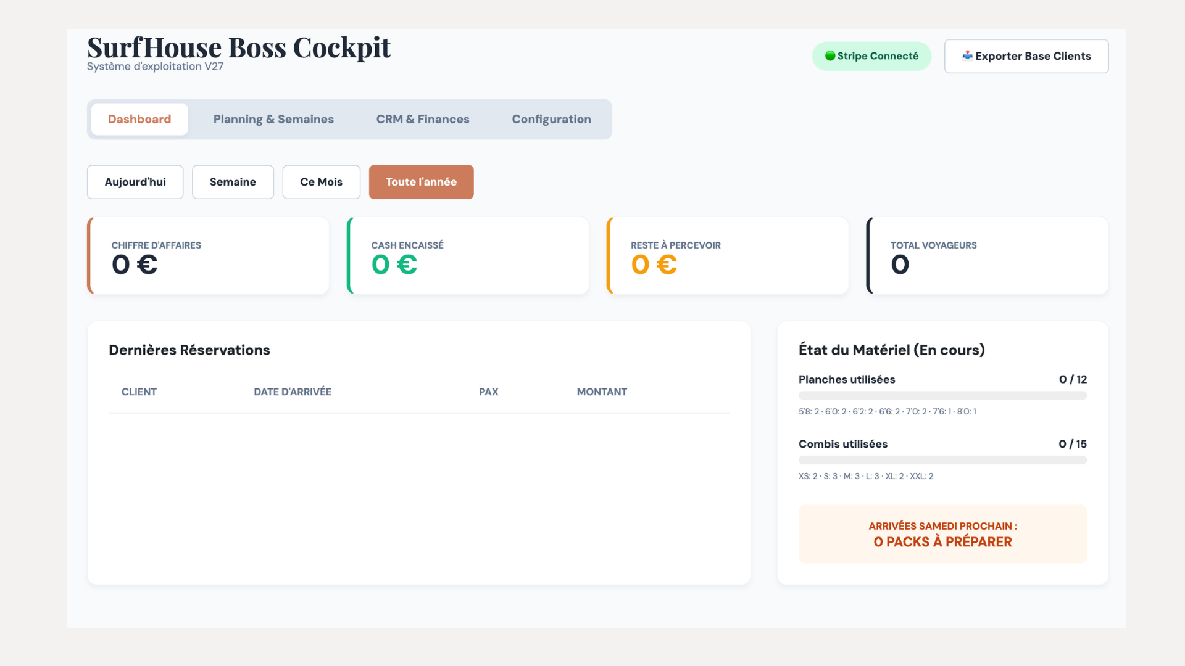1185x666 pixels.
Task: Click the Toute l'année filter button
Action: click(x=421, y=182)
